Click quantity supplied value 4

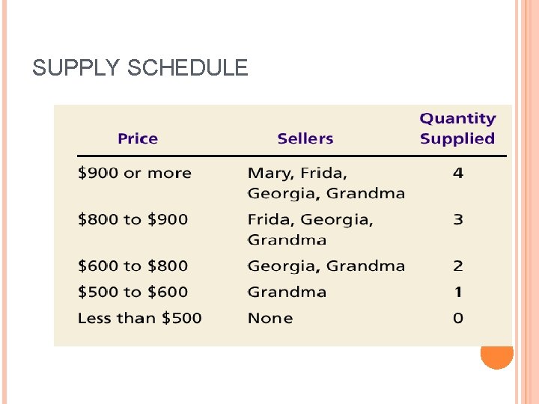pos(458,174)
